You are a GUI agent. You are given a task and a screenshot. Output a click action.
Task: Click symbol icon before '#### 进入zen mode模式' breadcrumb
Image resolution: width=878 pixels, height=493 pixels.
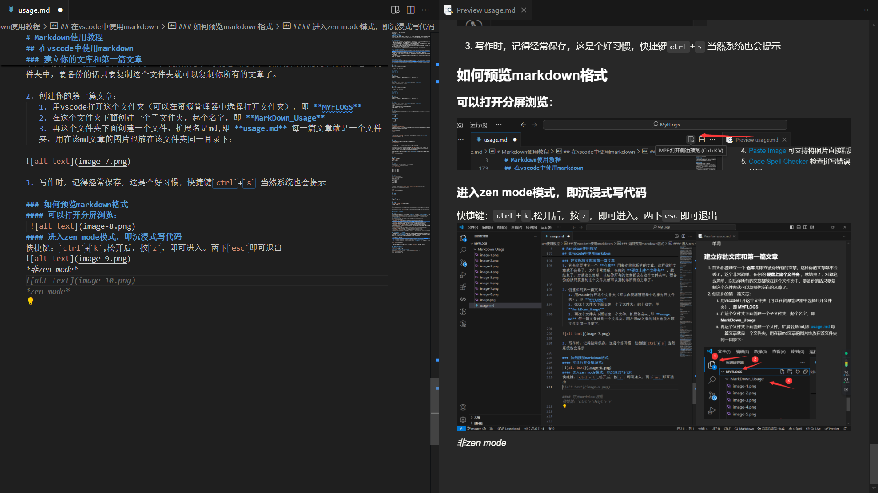coord(287,26)
